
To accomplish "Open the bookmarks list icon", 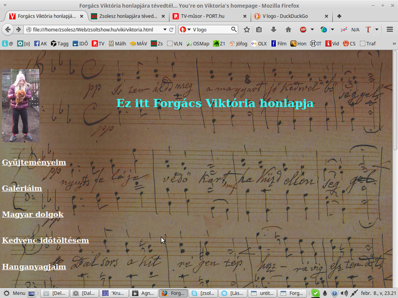I will [x=259, y=30].
